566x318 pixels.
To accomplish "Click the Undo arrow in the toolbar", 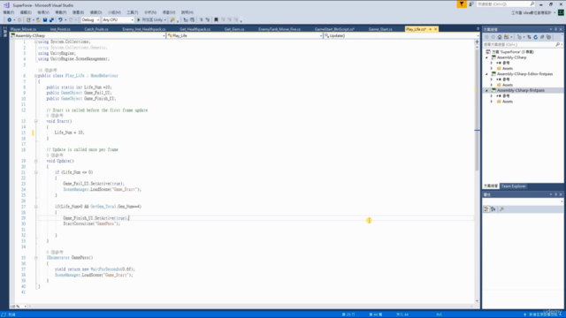I will [60, 19].
